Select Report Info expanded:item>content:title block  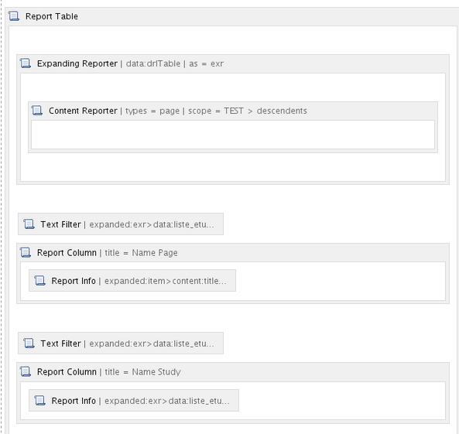tap(132, 280)
